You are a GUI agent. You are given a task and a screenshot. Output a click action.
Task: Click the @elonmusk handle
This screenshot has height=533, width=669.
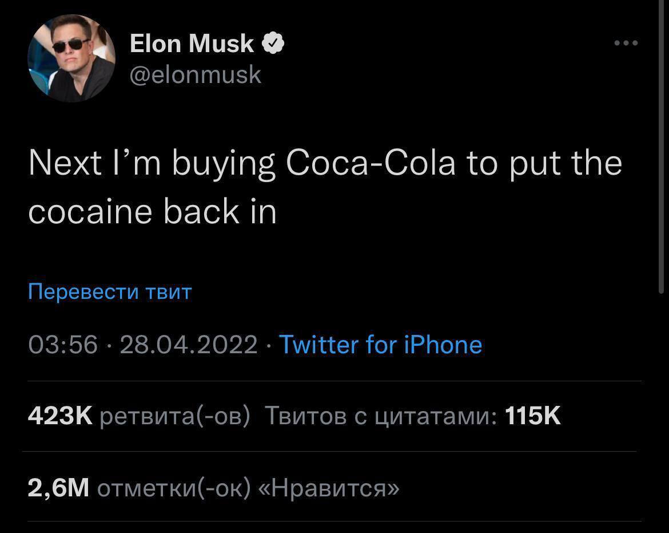point(196,74)
